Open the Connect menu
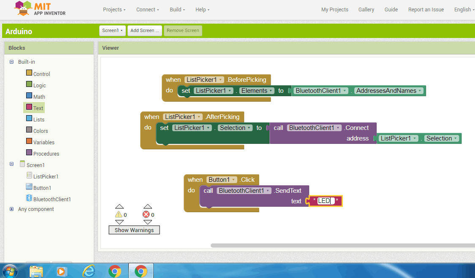This screenshot has width=475, height=278. point(147,10)
